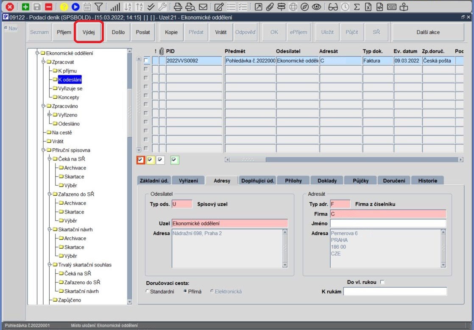Click the horizontal scrollbar under the table
The image size is (474, 330).
click(344, 159)
